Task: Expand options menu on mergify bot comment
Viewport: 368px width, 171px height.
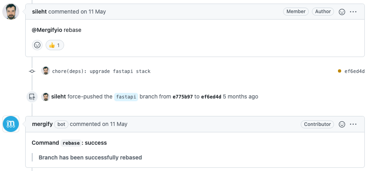Action: 353,124
